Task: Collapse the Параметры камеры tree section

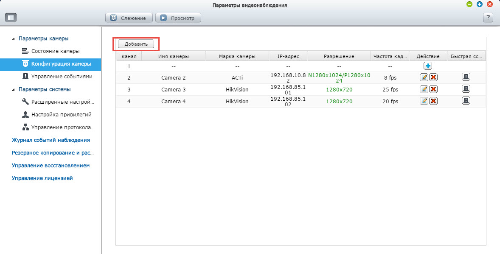Action: [13, 39]
